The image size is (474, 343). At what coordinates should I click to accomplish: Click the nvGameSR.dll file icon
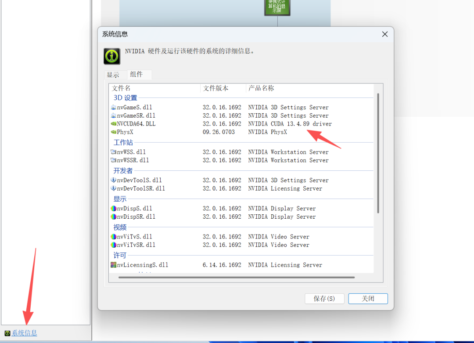pos(113,115)
